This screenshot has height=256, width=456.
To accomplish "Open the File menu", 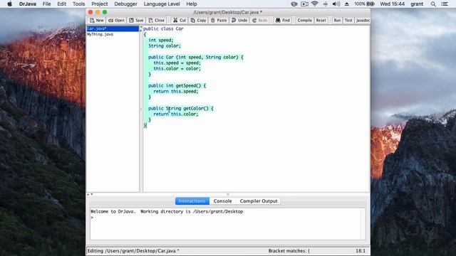I will (46, 4).
